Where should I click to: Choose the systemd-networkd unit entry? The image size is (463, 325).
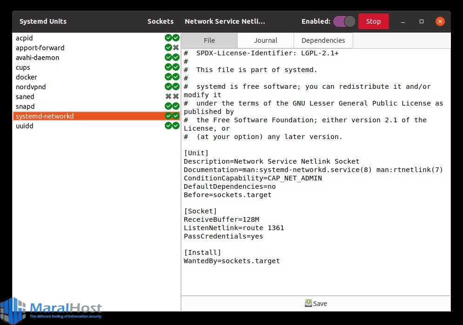click(45, 116)
